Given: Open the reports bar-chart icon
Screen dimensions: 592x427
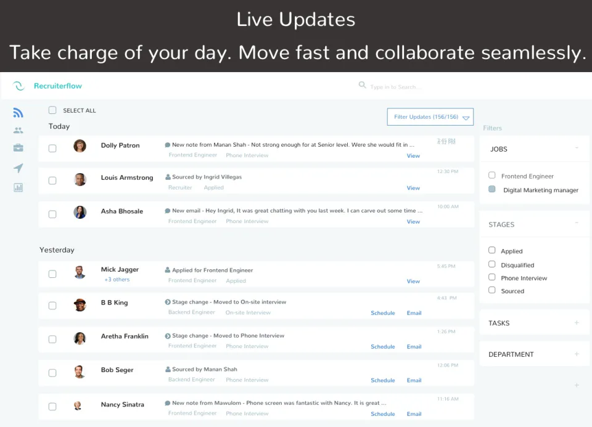Looking at the screenshot, I should pos(18,187).
